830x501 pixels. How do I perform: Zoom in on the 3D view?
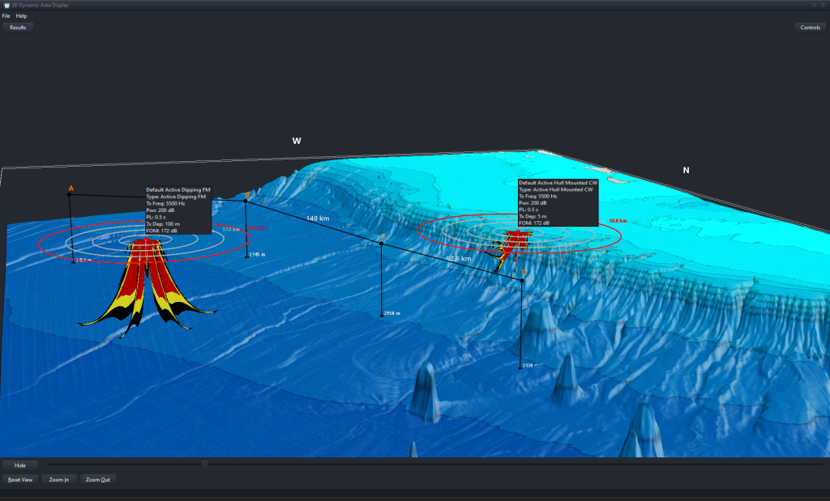[58, 480]
